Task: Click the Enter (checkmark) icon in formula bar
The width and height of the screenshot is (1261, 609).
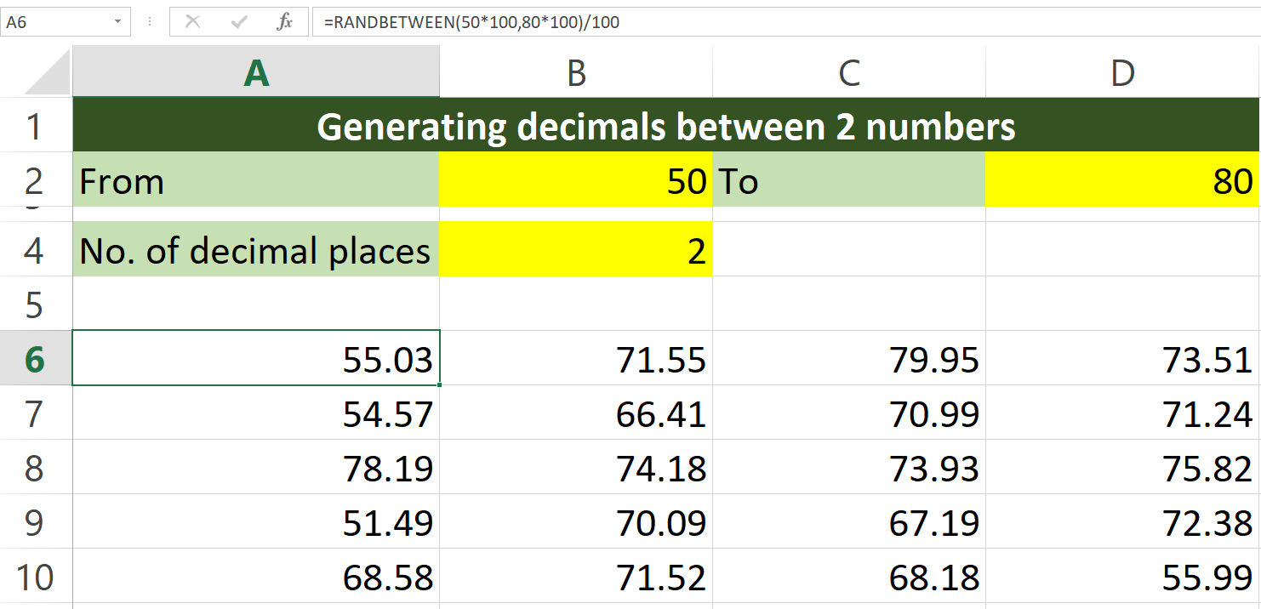Action: pos(239,21)
